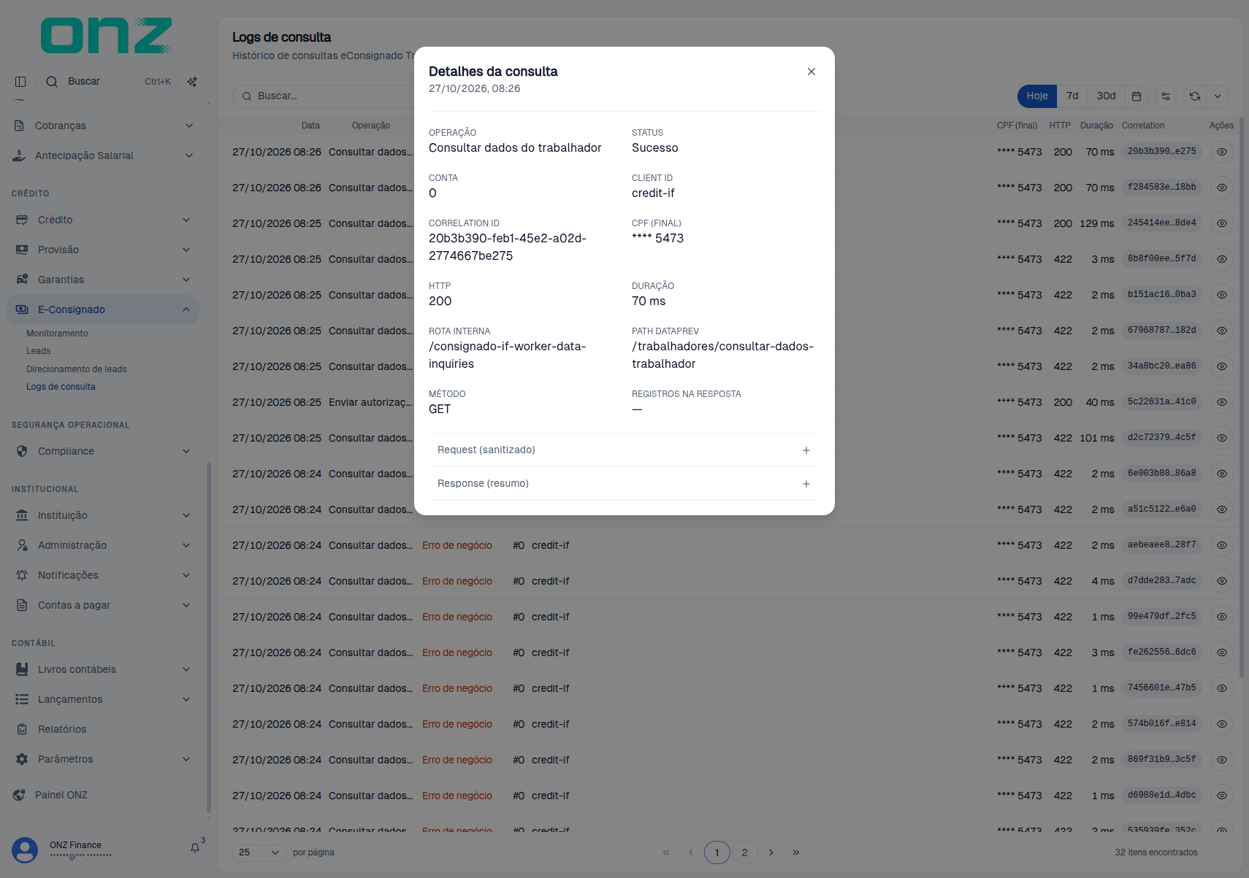View details of row with correlation 5c22631a…41c0

(1221, 402)
